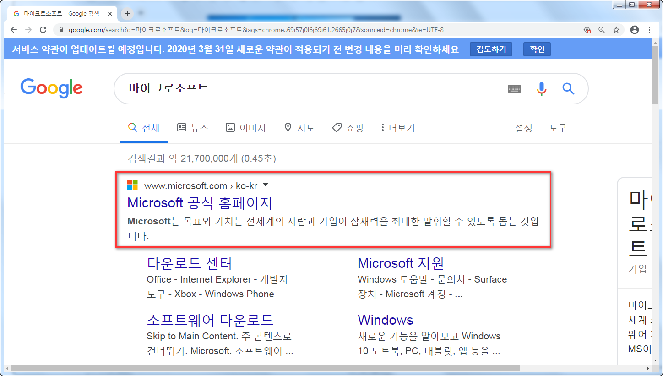Click the horizontal scrollbar right arrow

click(x=647, y=369)
